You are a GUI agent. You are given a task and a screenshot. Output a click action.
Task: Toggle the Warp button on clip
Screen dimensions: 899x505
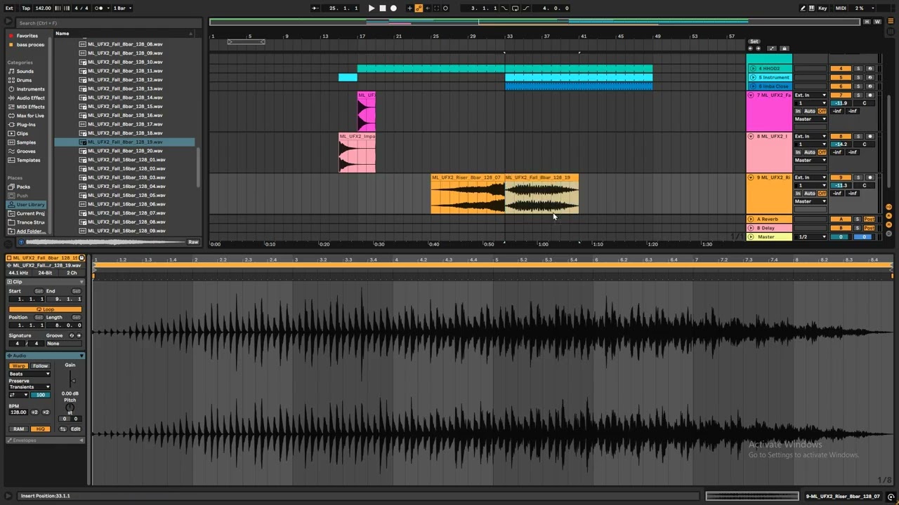[x=18, y=366]
